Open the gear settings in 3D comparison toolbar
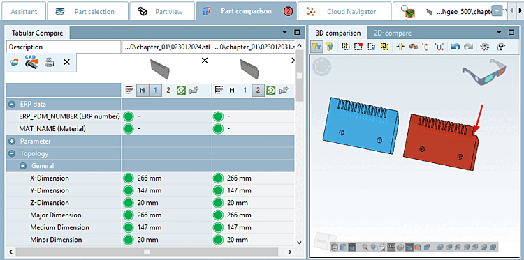The width and height of the screenshot is (524, 260). coord(484,47)
